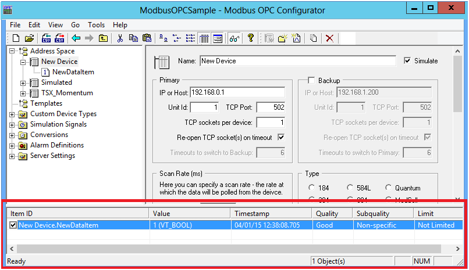Viewport: 469px width, 270px height.
Task: Click the CSV import toolbar icon
Action: [47, 38]
